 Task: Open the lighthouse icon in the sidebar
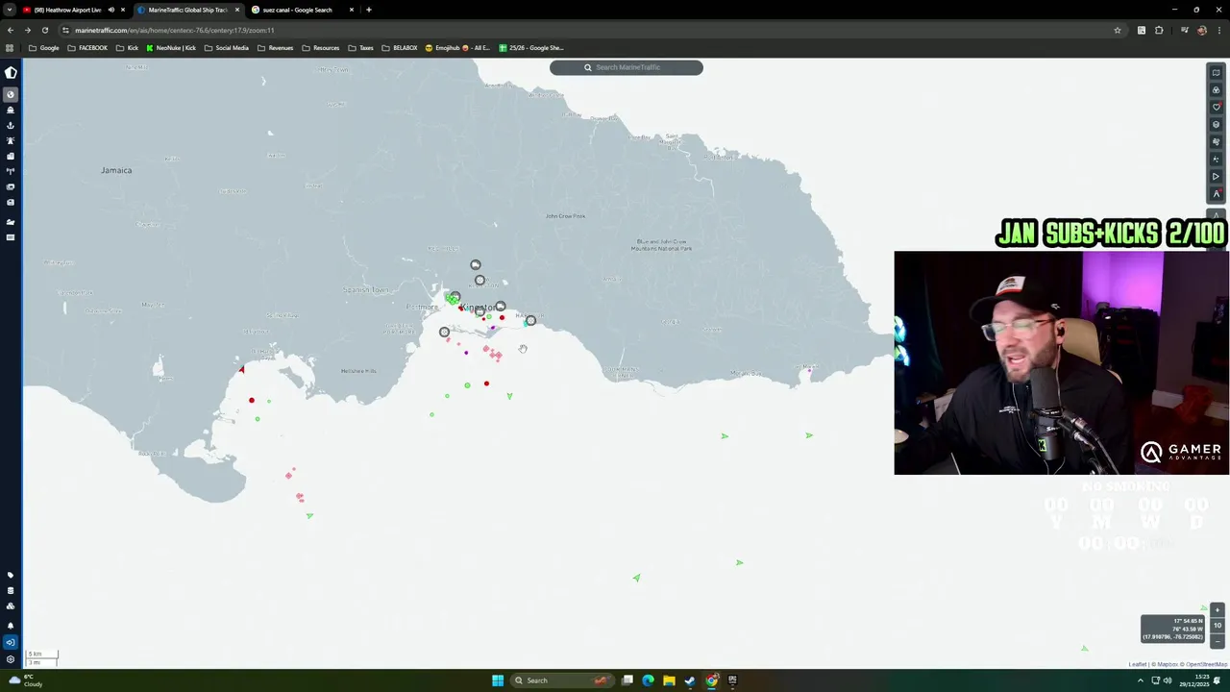[11, 140]
